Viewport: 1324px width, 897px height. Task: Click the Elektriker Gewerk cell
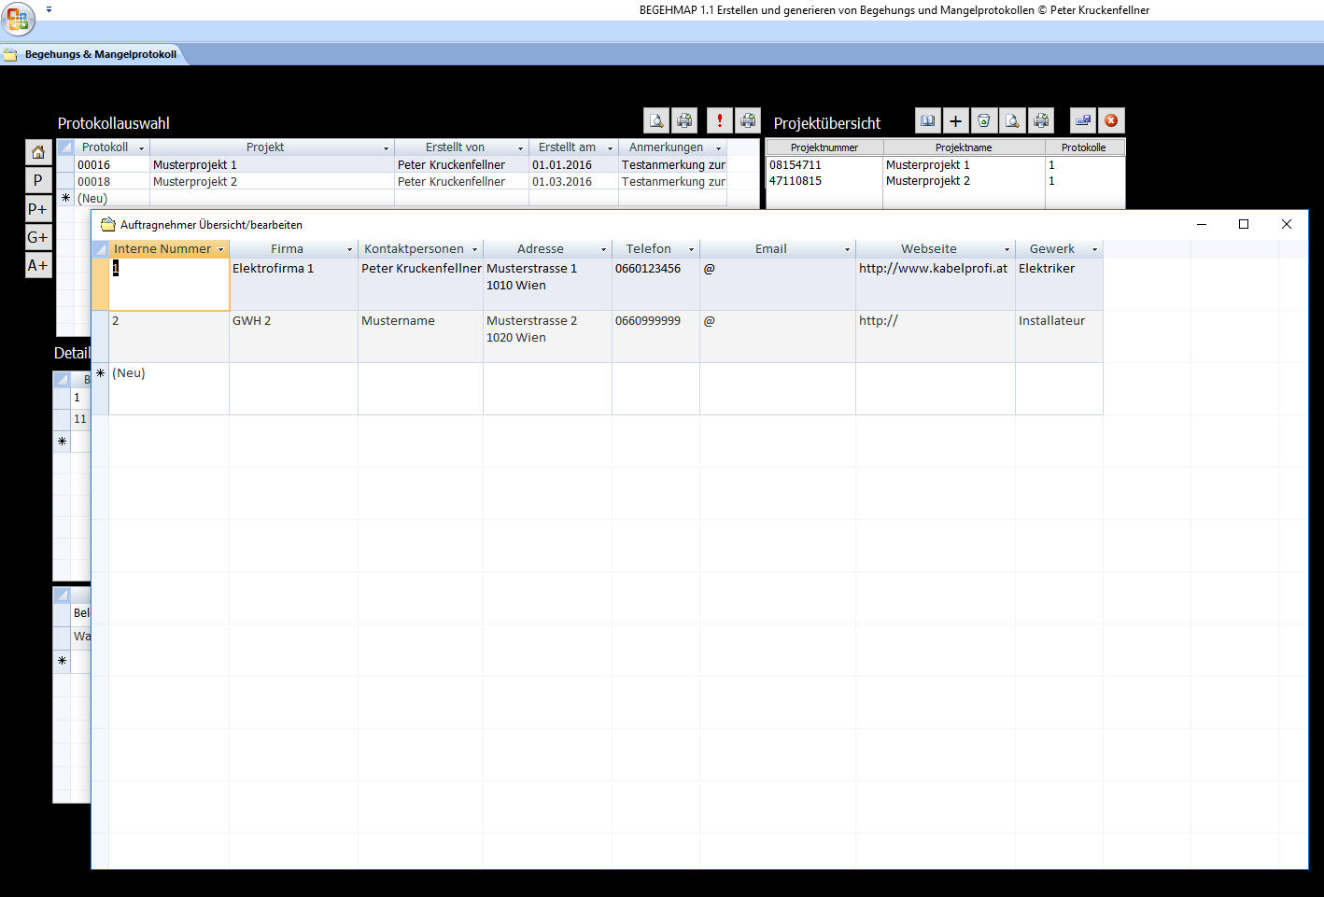coord(1060,284)
